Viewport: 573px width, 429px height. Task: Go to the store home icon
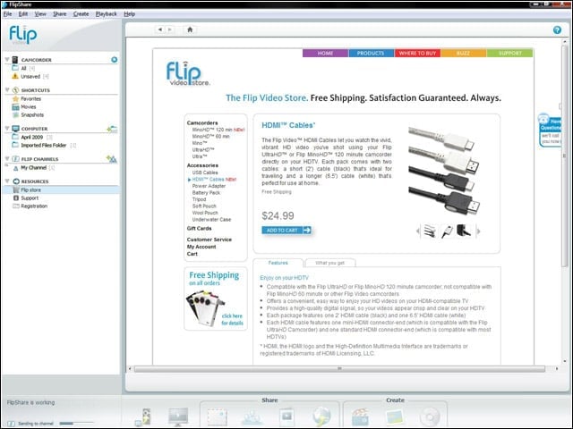click(190, 29)
